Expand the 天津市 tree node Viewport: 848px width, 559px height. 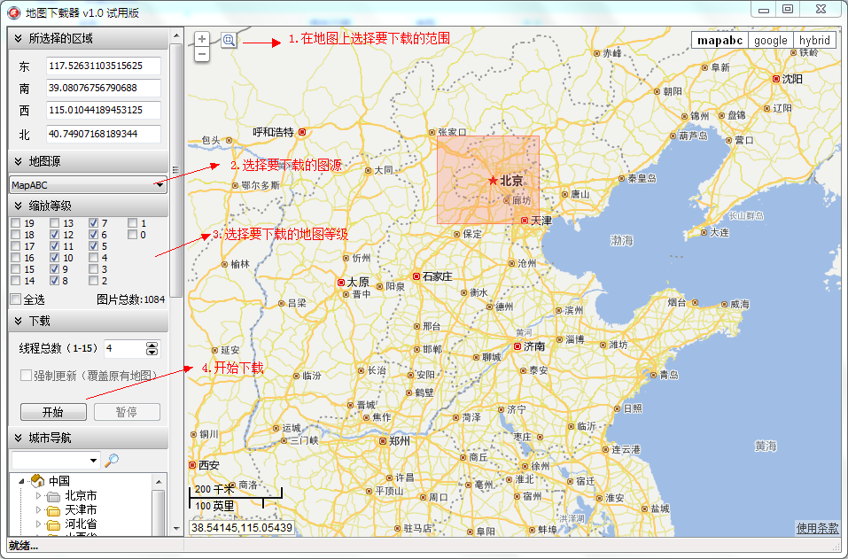pos(38,509)
